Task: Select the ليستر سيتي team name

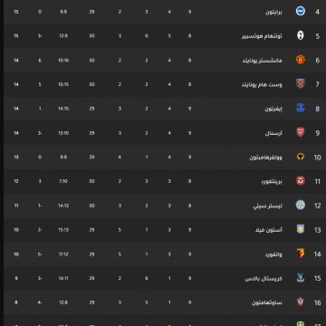Action: [268, 206]
